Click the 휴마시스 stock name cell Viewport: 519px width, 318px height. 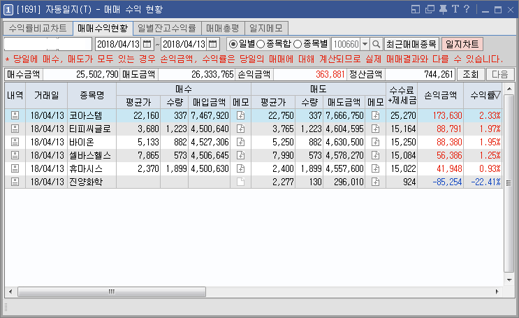coord(92,168)
